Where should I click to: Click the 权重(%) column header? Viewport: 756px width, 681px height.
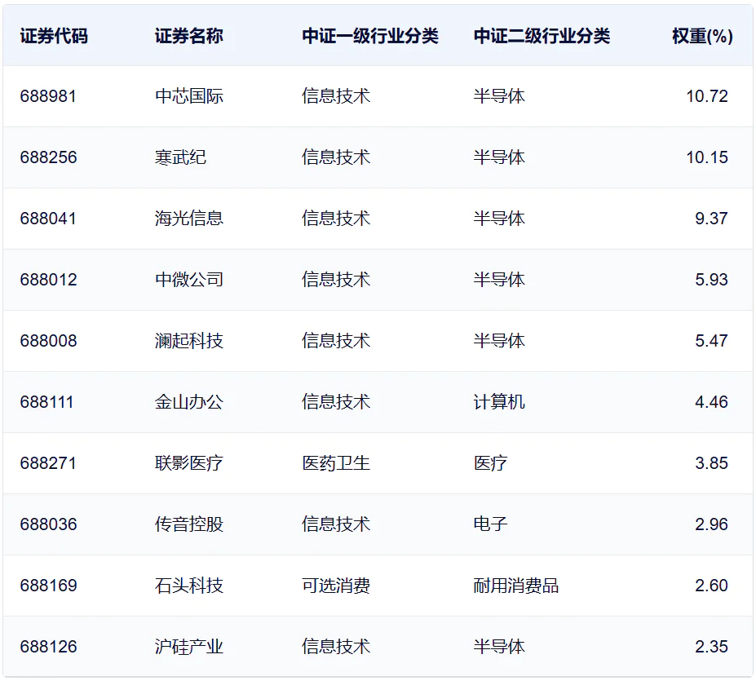coord(701,37)
